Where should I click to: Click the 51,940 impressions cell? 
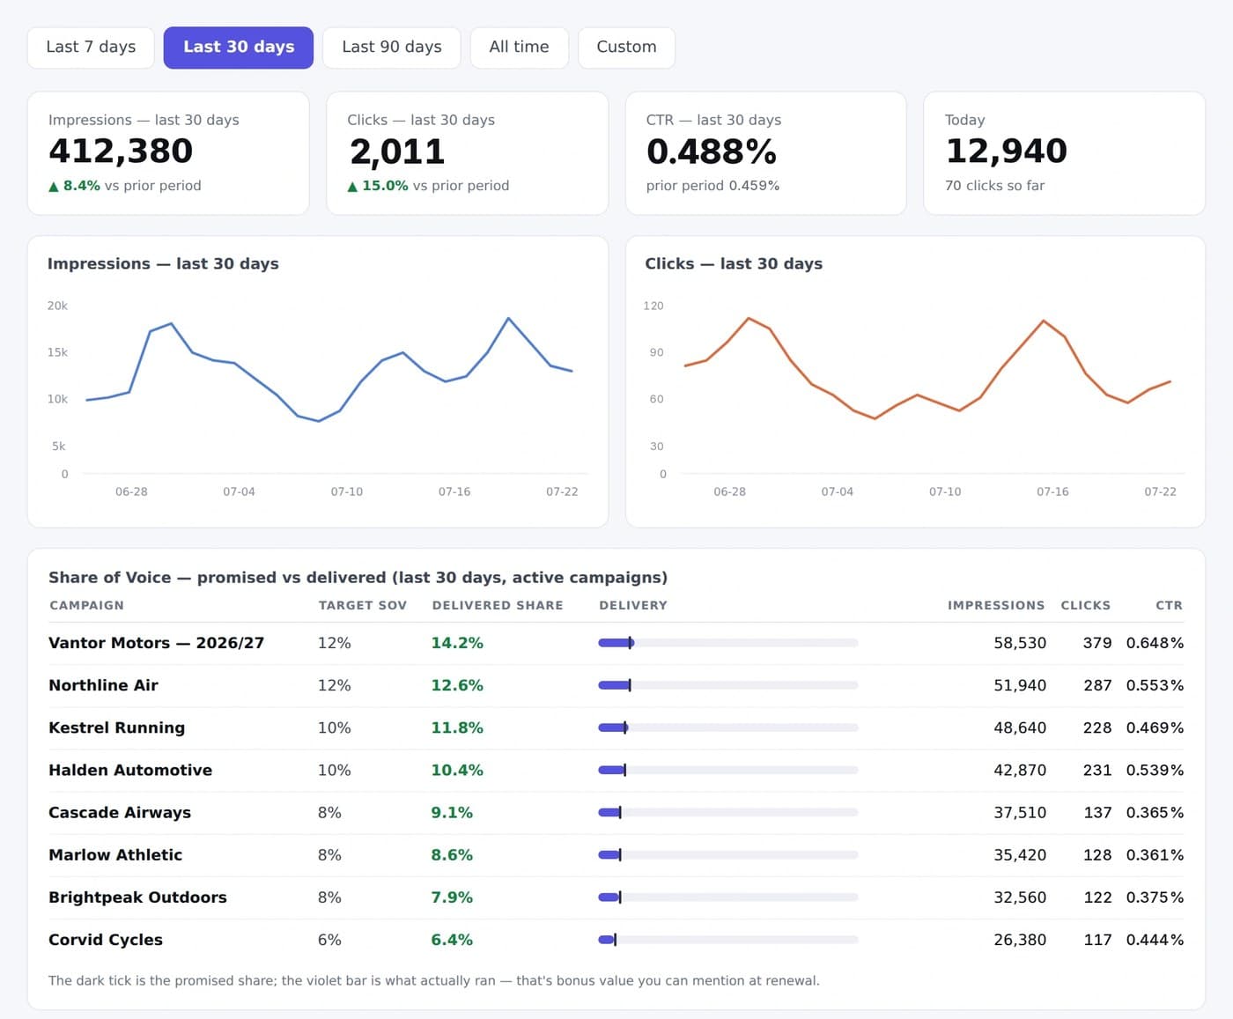[x=1020, y=685]
